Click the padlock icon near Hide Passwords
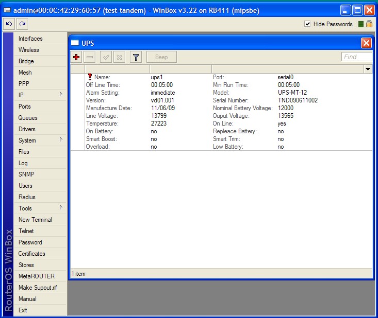 [369, 24]
